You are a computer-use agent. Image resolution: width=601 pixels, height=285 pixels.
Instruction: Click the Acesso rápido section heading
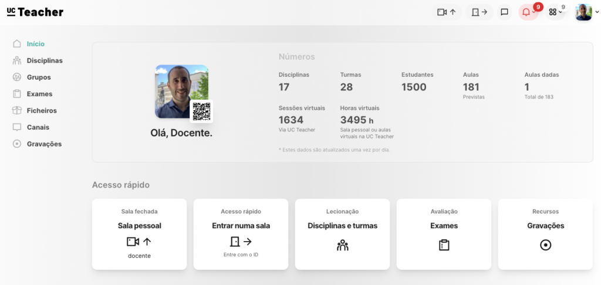pyautogui.click(x=121, y=185)
